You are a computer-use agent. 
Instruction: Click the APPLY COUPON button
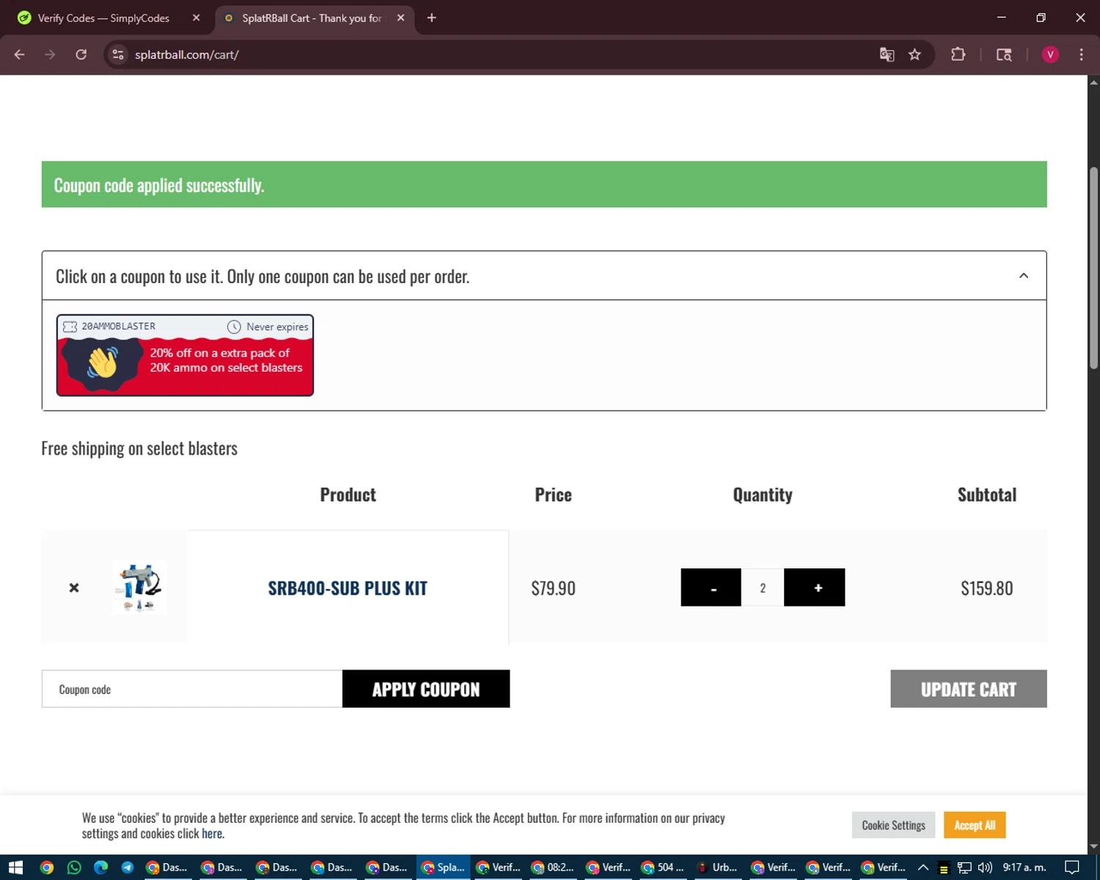pos(426,689)
